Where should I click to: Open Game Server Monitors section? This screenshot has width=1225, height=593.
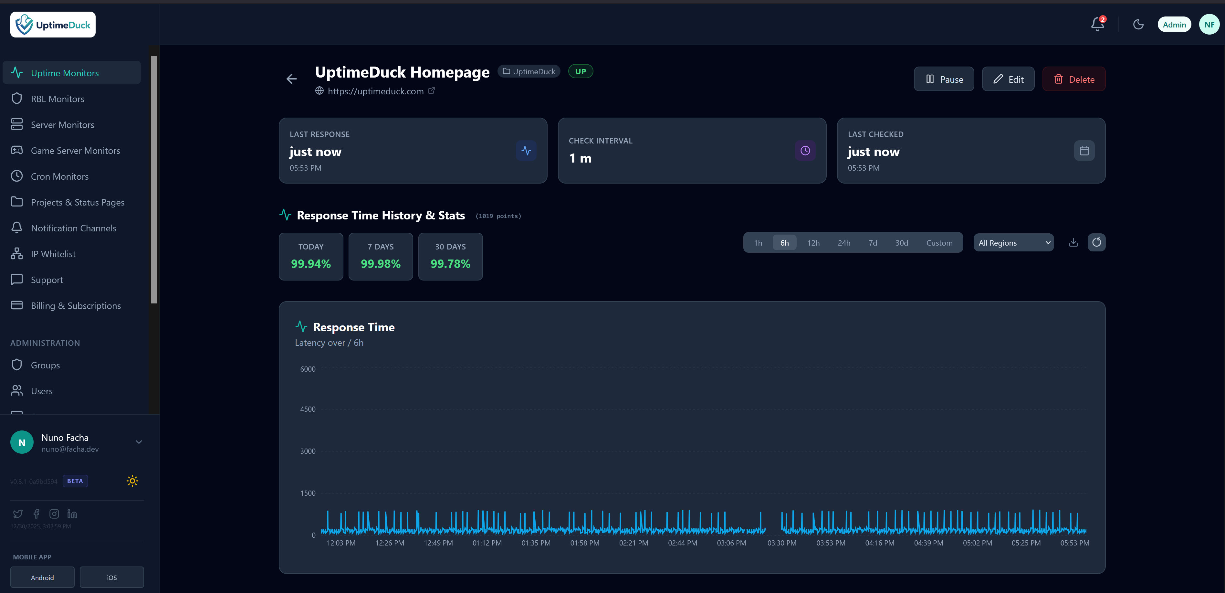75,150
